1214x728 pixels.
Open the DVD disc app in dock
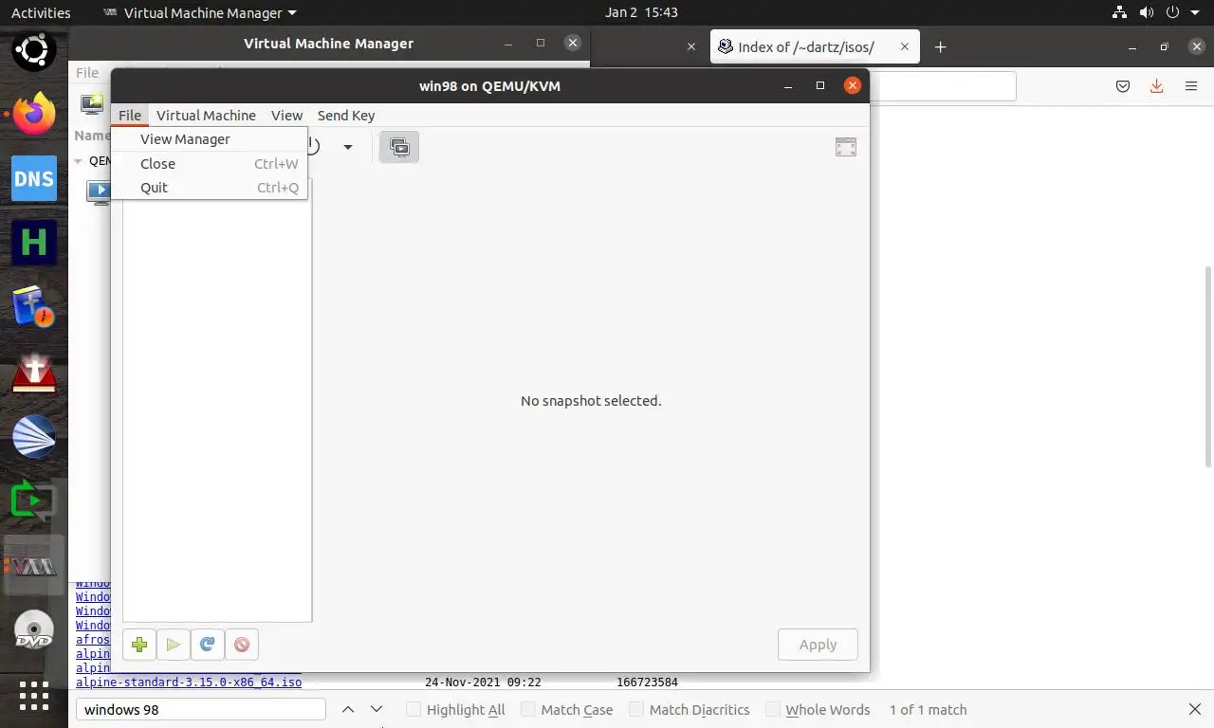(x=34, y=630)
